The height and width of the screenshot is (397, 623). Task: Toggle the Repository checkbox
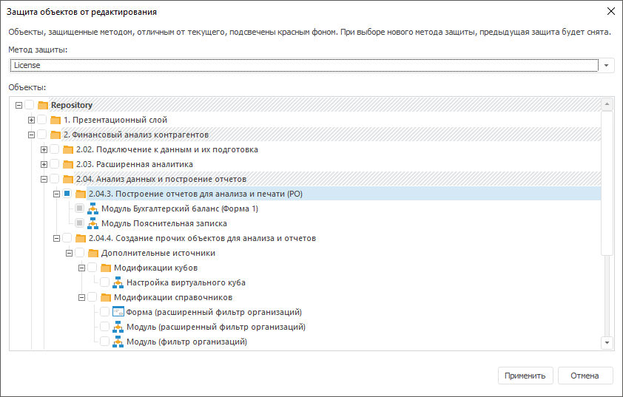[30, 105]
